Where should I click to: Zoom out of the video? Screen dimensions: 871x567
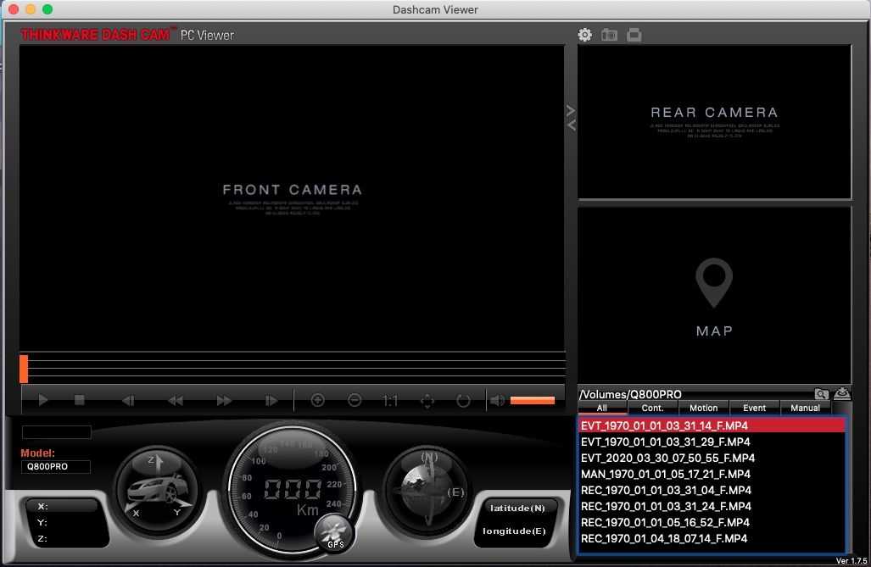355,400
